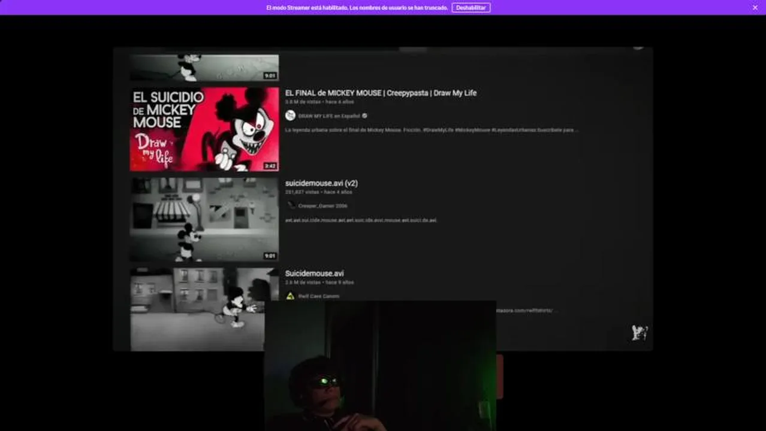Click the yellow triangle channel avatar

291,296
